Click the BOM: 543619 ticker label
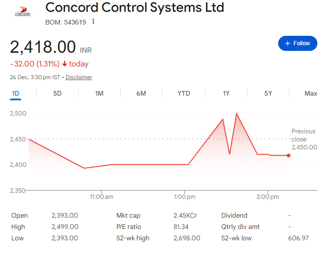 (66, 22)
